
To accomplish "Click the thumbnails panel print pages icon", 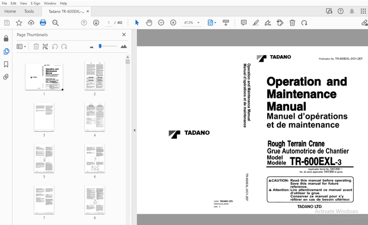I will (45, 46).
